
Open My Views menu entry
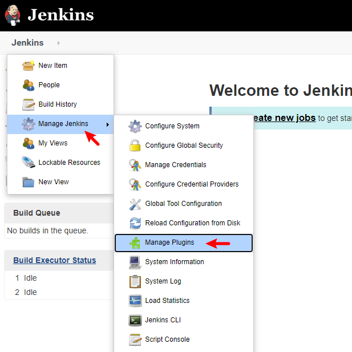[60, 143]
